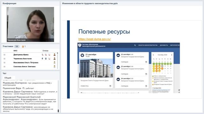Screen dimensions: 204x114
Task: Open Дмитриева Ирина's user role icon
Action: tap(55, 55)
